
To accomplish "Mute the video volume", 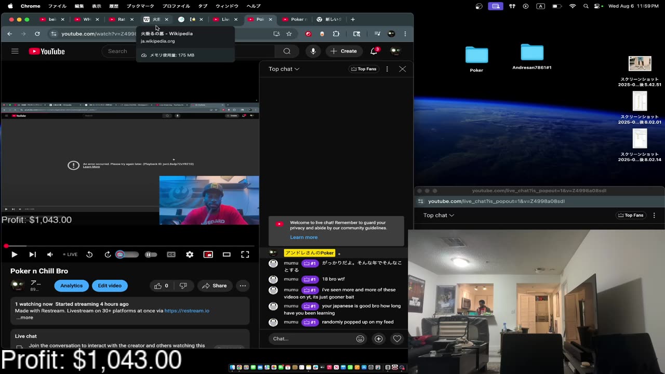I will tap(50, 255).
